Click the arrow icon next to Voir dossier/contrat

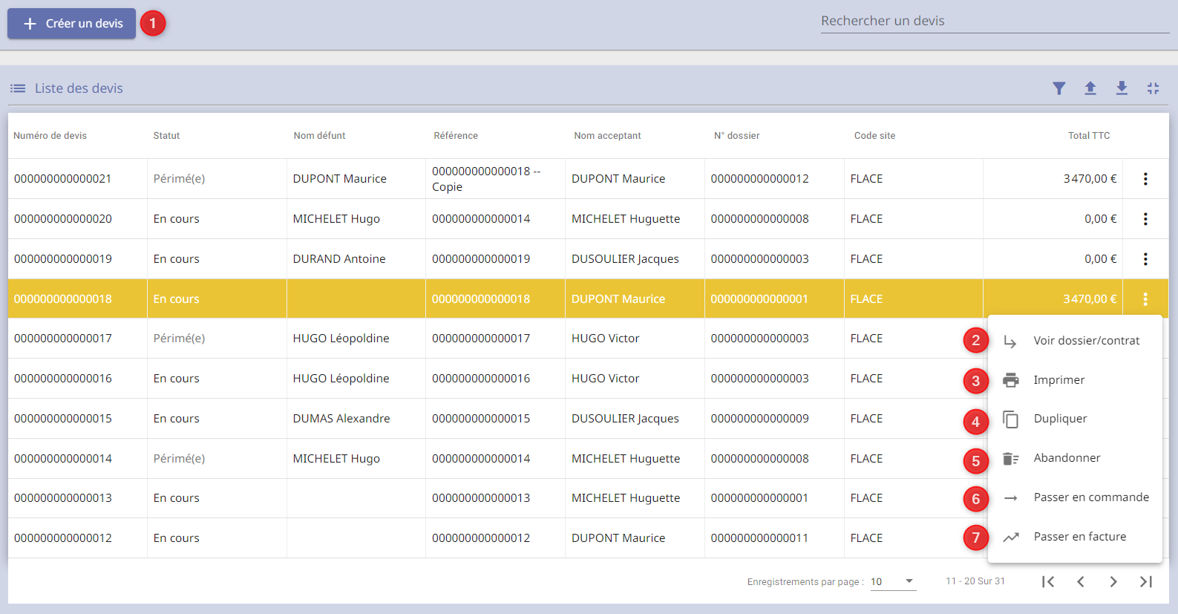coord(1010,342)
